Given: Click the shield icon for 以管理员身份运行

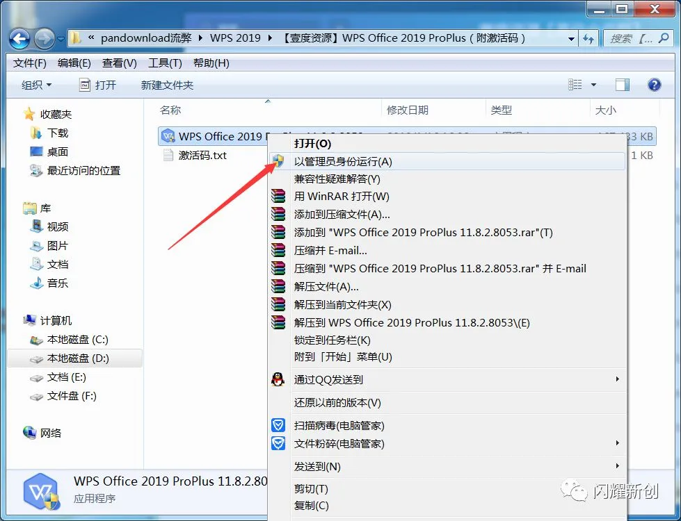Looking at the screenshot, I should point(278,161).
